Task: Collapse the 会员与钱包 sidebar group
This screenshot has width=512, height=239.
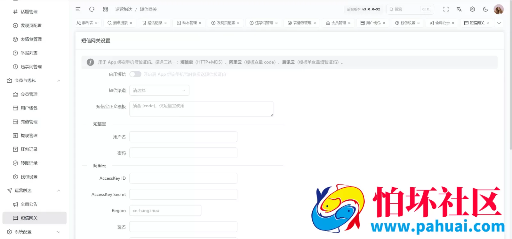Action: [35, 80]
